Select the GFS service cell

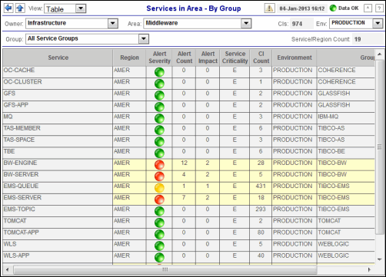click(58, 95)
